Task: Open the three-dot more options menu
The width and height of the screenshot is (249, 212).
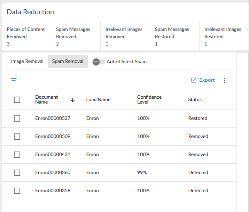Action: [x=225, y=80]
